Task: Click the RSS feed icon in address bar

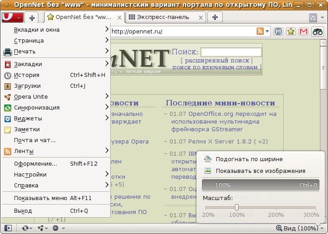Action: (260, 31)
